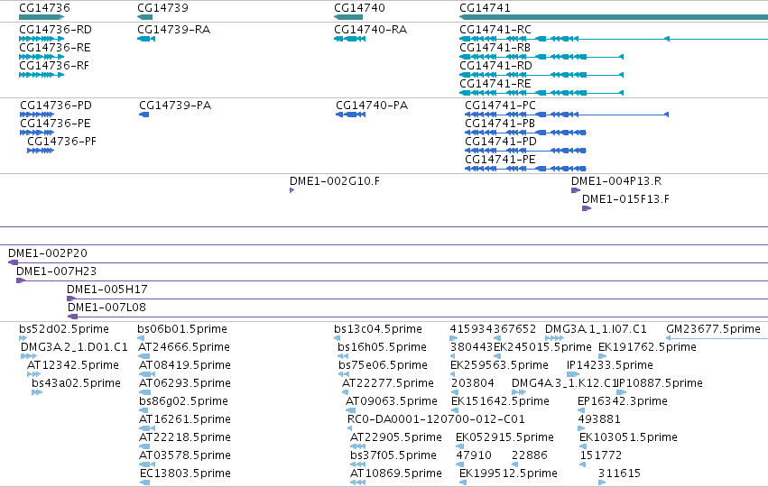Viewport: 768px width, 487px height.
Task: Click the AT24666.5prime EST
Action: [x=184, y=347]
